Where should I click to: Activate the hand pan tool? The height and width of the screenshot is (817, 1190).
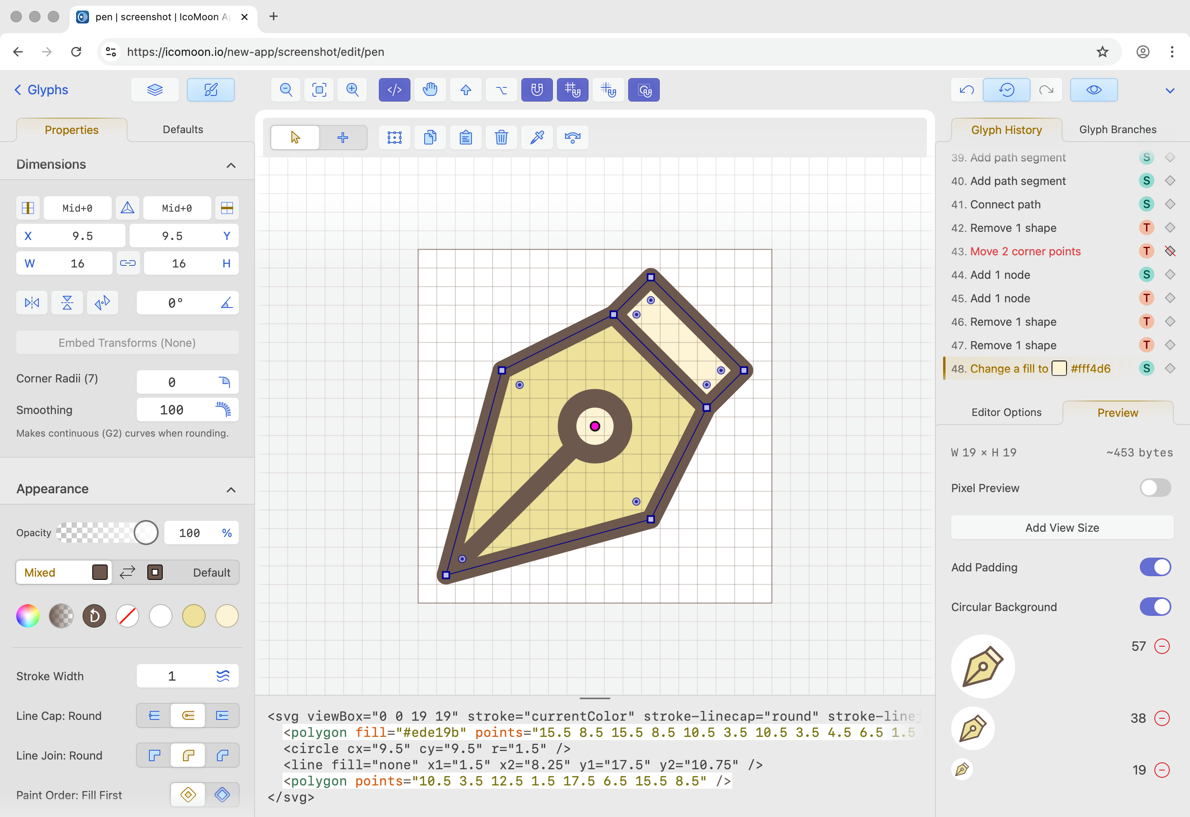(x=429, y=89)
